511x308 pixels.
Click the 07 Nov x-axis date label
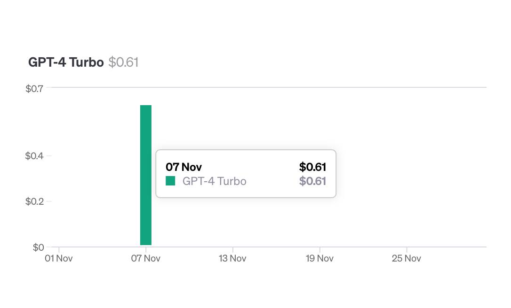[145, 259]
